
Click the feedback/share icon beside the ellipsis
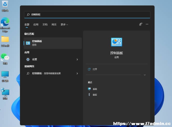tap(141, 24)
